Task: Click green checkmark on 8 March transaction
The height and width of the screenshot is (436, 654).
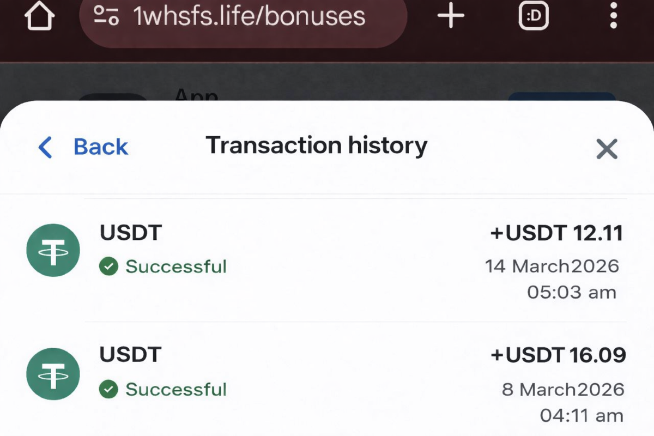Action: (109, 389)
